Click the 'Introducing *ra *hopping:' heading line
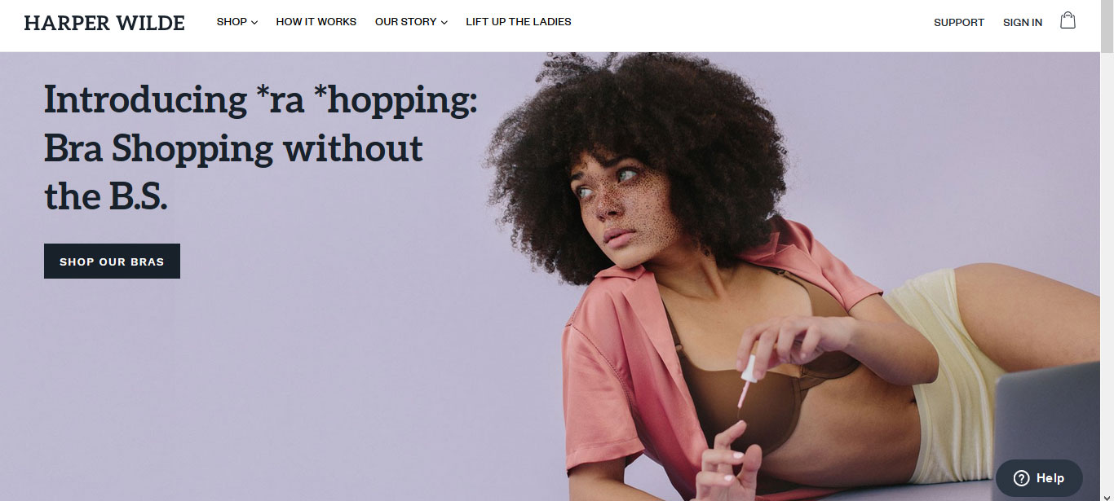Viewport: 1114px width, 501px height. 261,100
